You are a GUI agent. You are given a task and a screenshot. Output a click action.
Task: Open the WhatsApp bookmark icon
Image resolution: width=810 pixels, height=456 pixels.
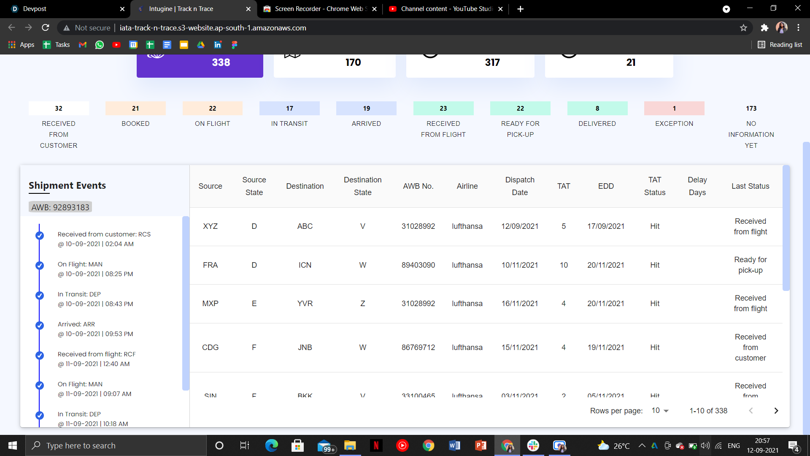click(x=100, y=45)
